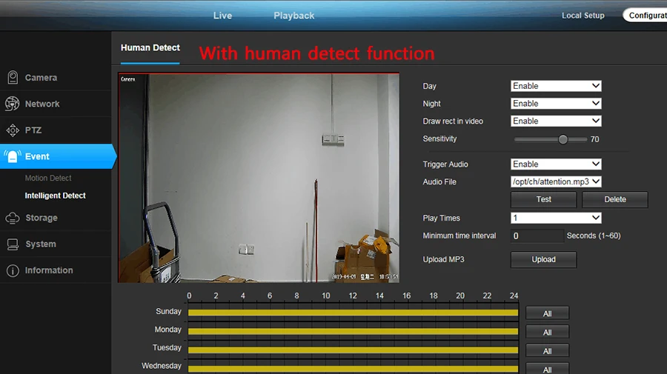Image resolution: width=667 pixels, height=374 pixels.
Task: Click the sensitivity value 70
Action: coord(594,139)
